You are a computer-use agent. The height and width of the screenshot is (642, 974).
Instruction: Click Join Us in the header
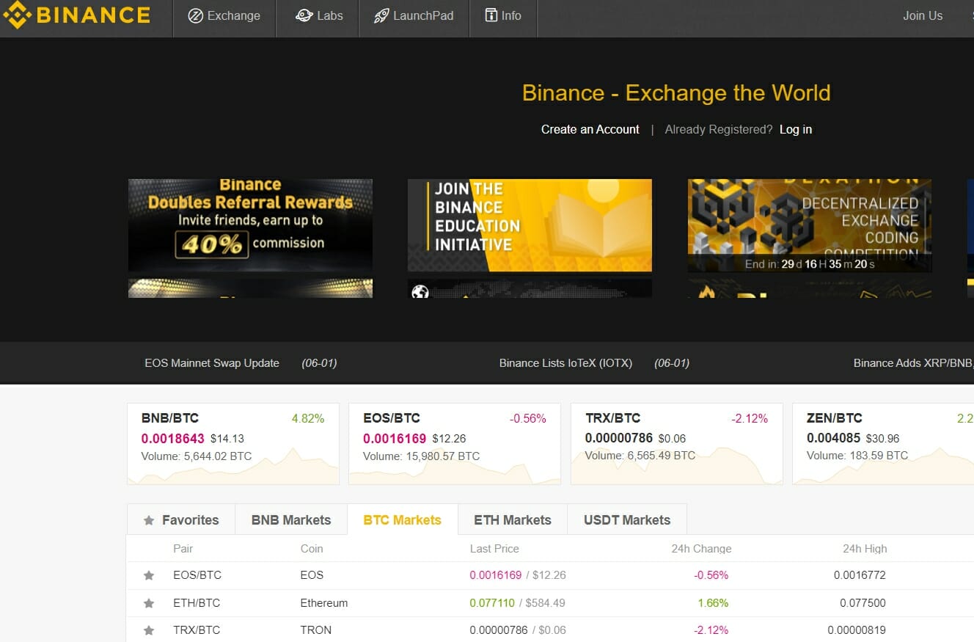(x=923, y=15)
